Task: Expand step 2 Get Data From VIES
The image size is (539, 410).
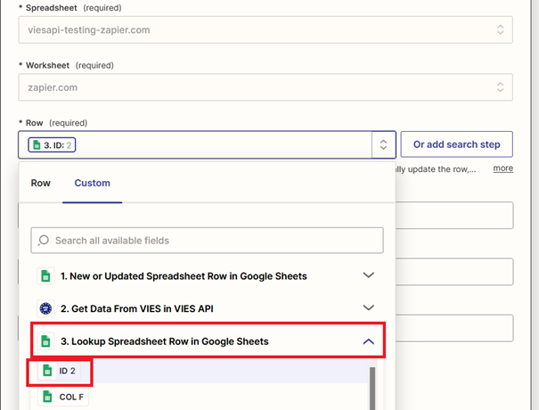Action: tap(369, 307)
